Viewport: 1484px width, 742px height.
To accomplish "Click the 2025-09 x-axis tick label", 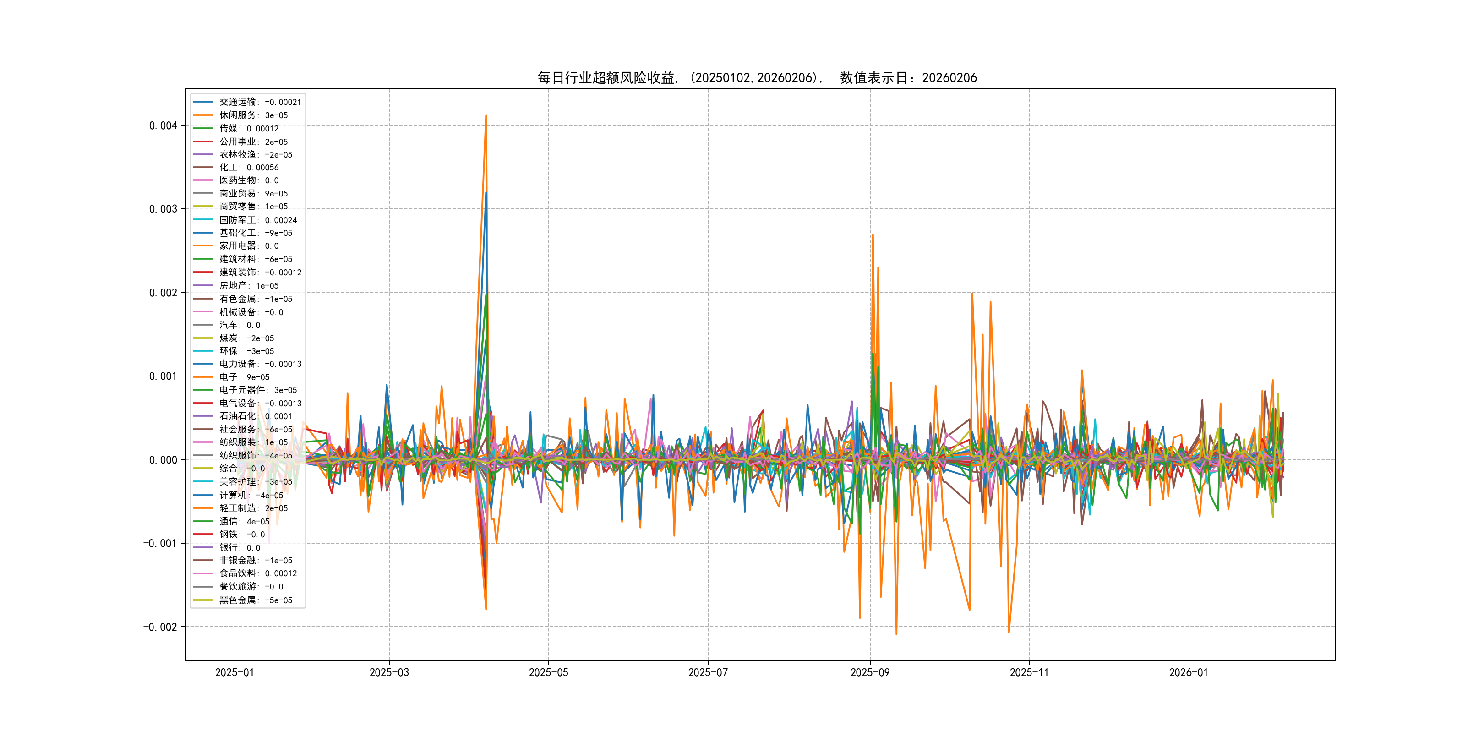I will [870, 672].
